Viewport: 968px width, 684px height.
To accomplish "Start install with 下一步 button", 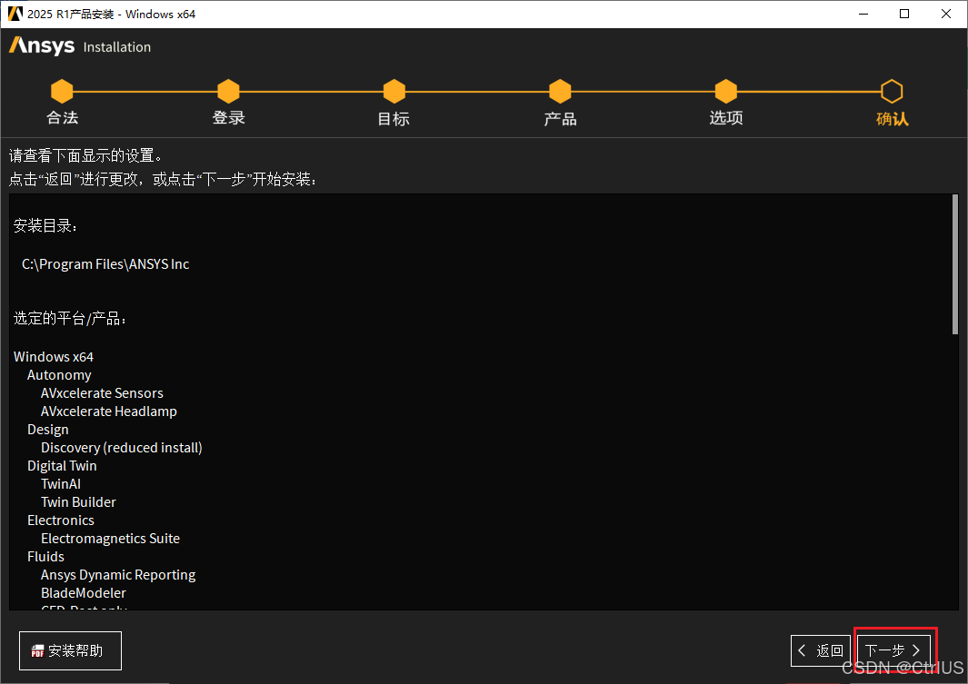I will pyautogui.click(x=893, y=650).
